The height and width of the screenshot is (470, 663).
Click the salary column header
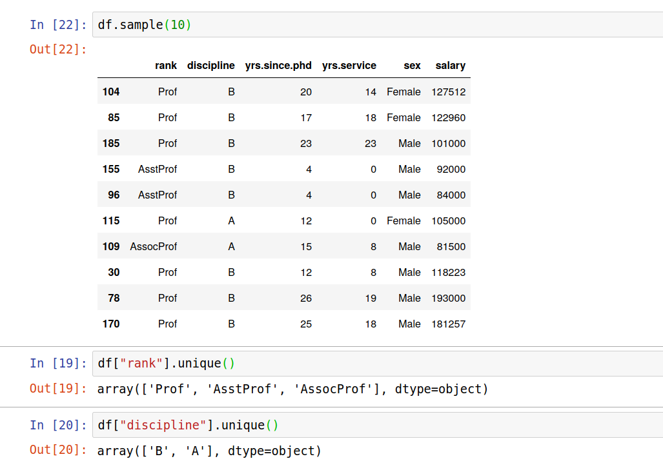point(450,65)
